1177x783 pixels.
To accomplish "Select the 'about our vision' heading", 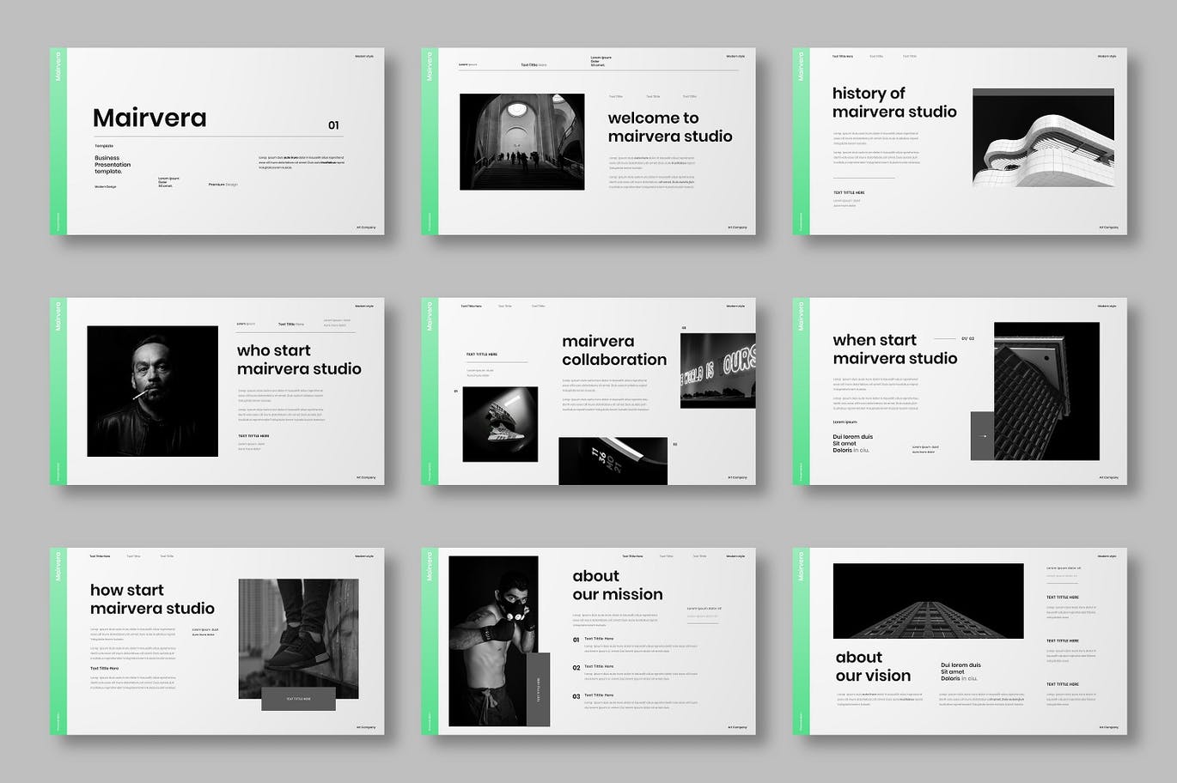I will (x=873, y=666).
